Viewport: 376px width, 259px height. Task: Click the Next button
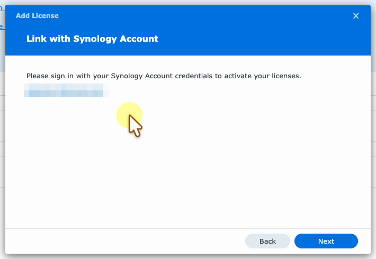[x=326, y=241]
